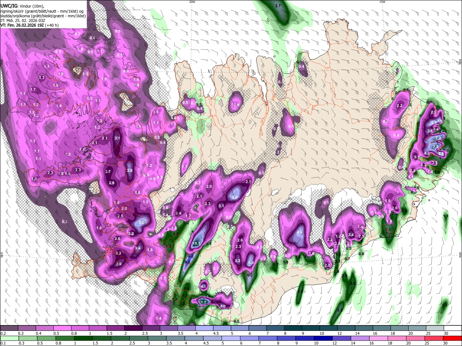The height and width of the screenshot is (346, 462).
Task: Click the 3.9 precipitation value on the map
Action: [x=130, y=170]
